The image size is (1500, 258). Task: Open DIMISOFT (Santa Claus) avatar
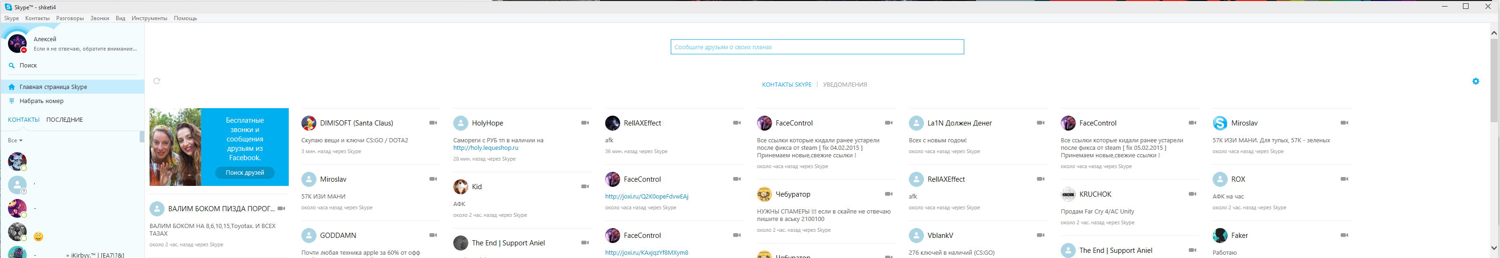[308, 123]
